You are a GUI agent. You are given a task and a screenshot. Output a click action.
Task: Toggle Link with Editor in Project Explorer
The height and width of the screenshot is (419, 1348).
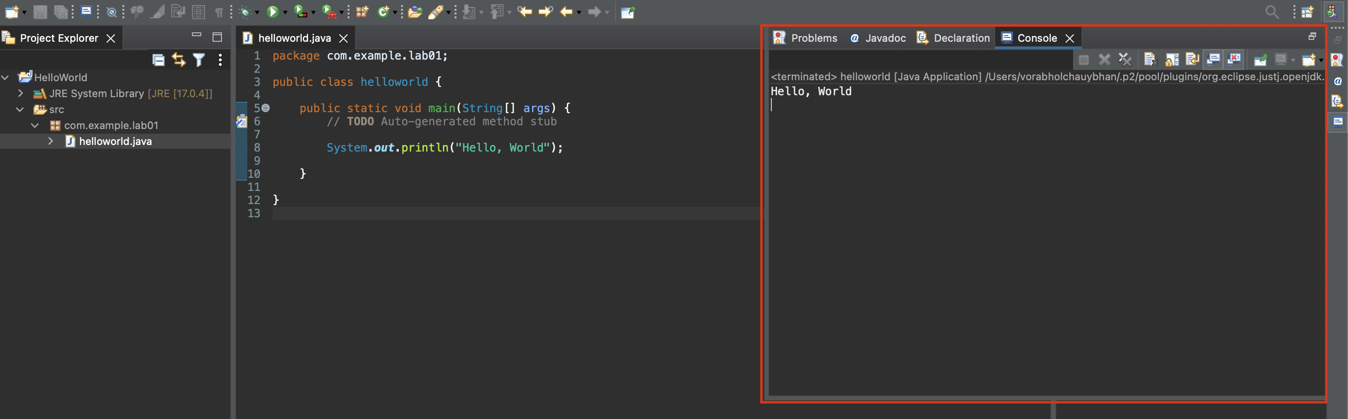[x=178, y=60]
